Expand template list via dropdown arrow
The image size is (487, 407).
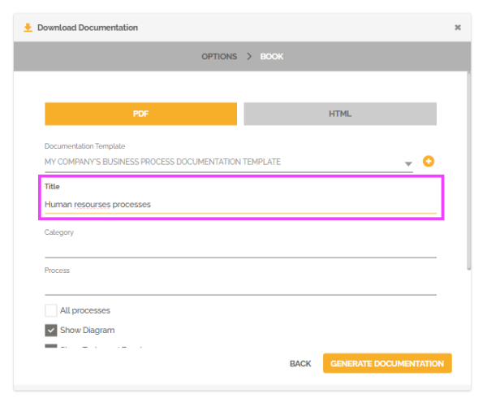pyautogui.click(x=408, y=163)
